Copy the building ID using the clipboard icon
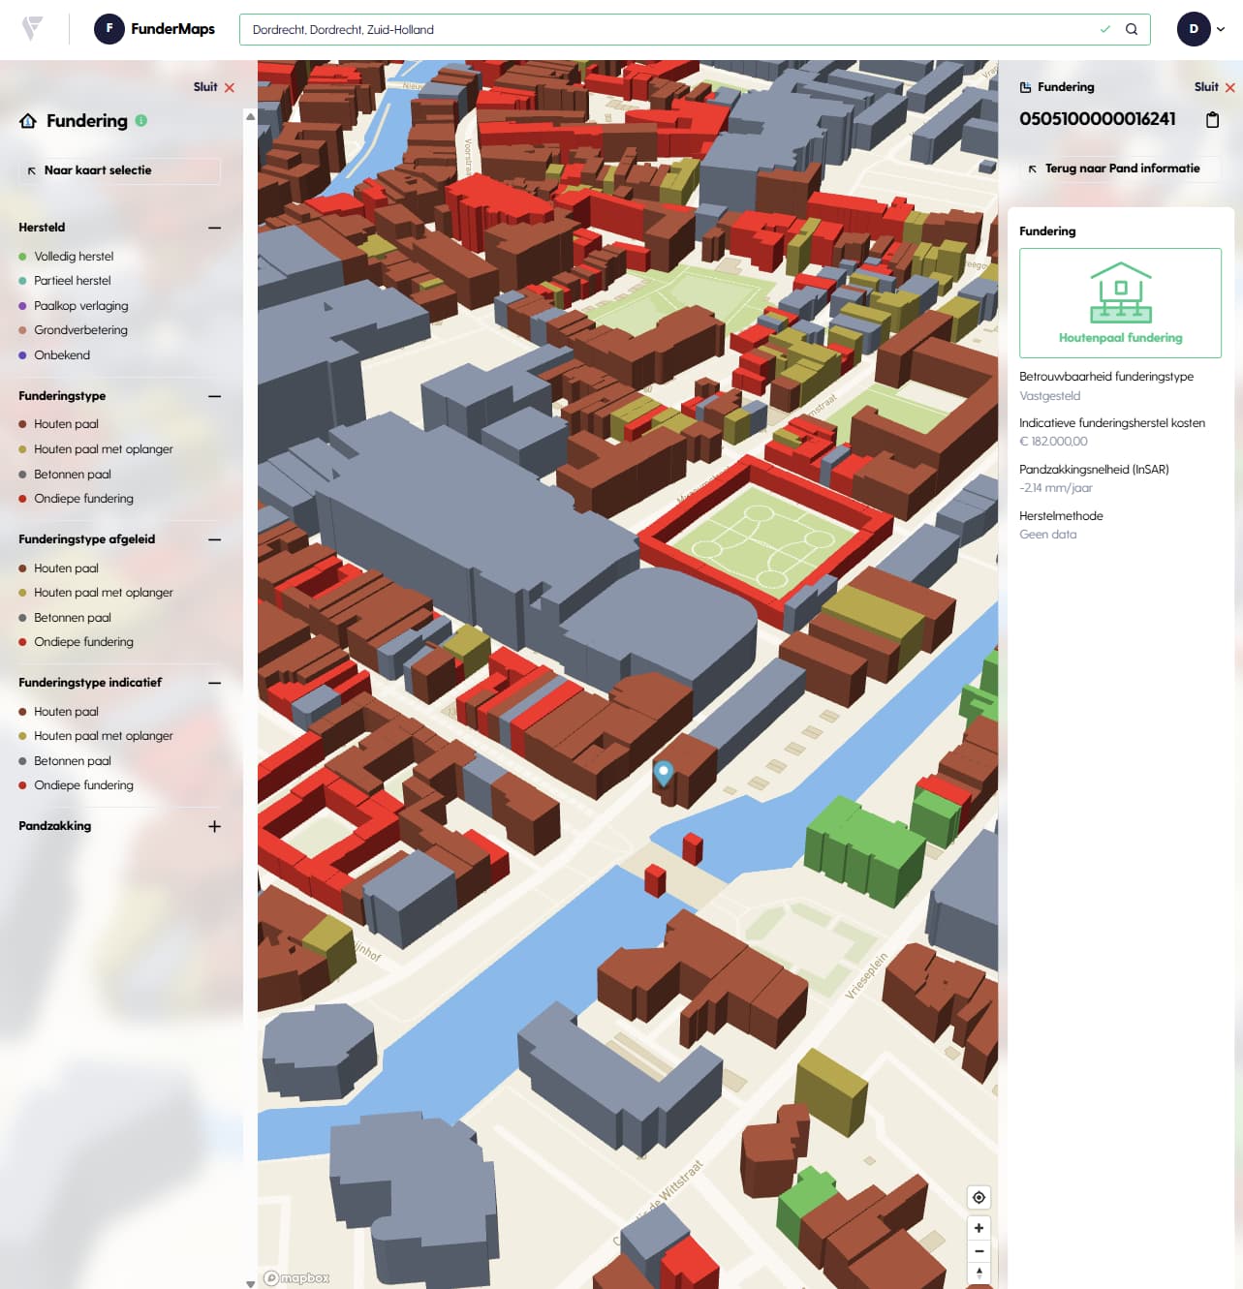 1211,119
